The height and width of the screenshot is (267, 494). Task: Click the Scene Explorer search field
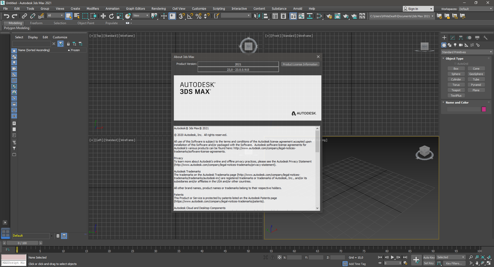coord(32,44)
